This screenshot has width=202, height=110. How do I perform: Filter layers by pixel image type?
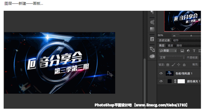coord(182,51)
